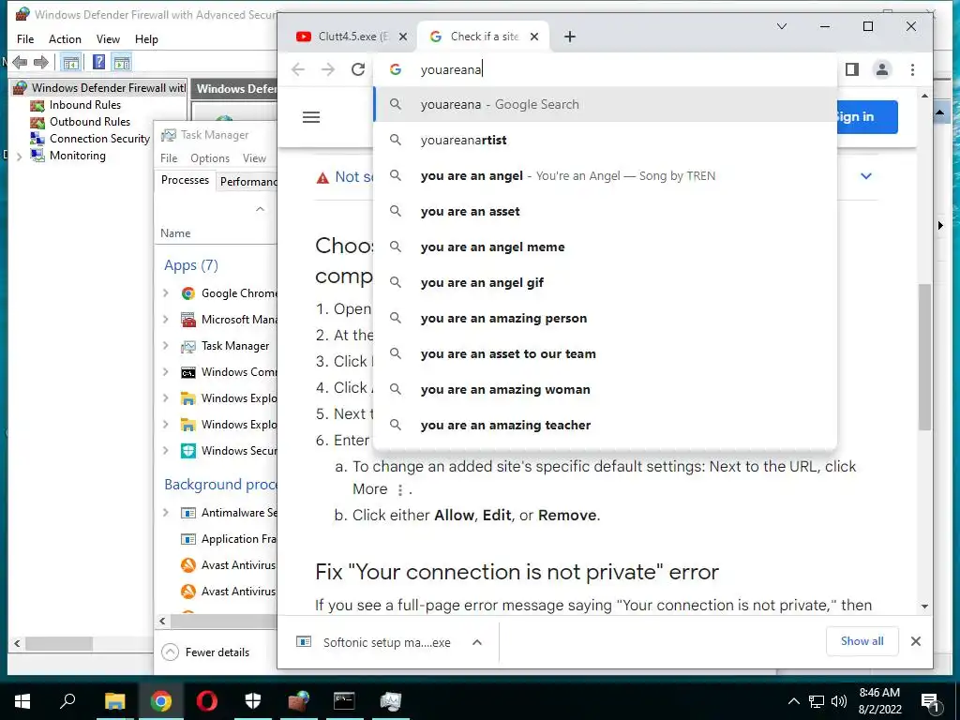The height and width of the screenshot is (720, 960).
Task: Open the Firewall window Action menu
Action: tap(65, 39)
